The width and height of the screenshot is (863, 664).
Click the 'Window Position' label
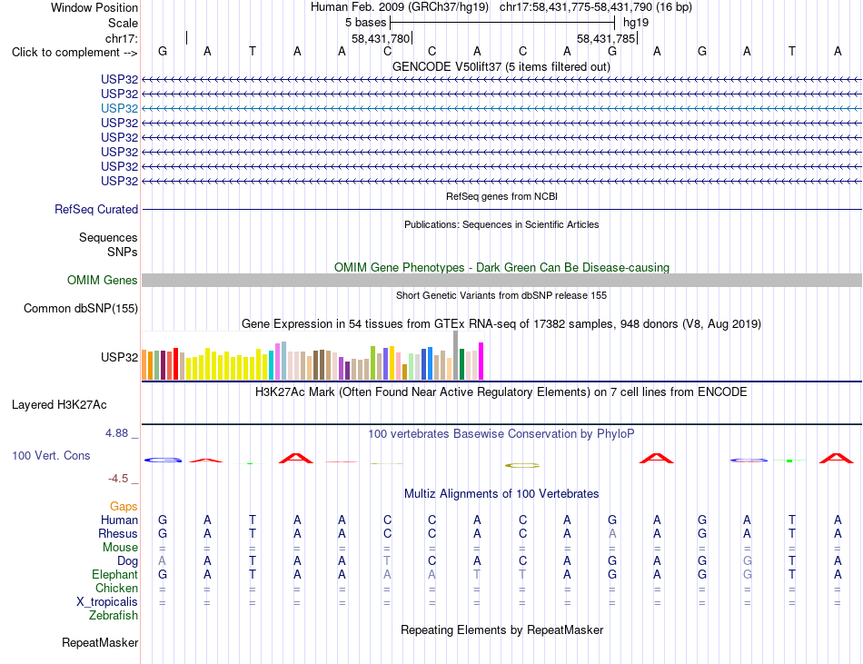(94, 7)
